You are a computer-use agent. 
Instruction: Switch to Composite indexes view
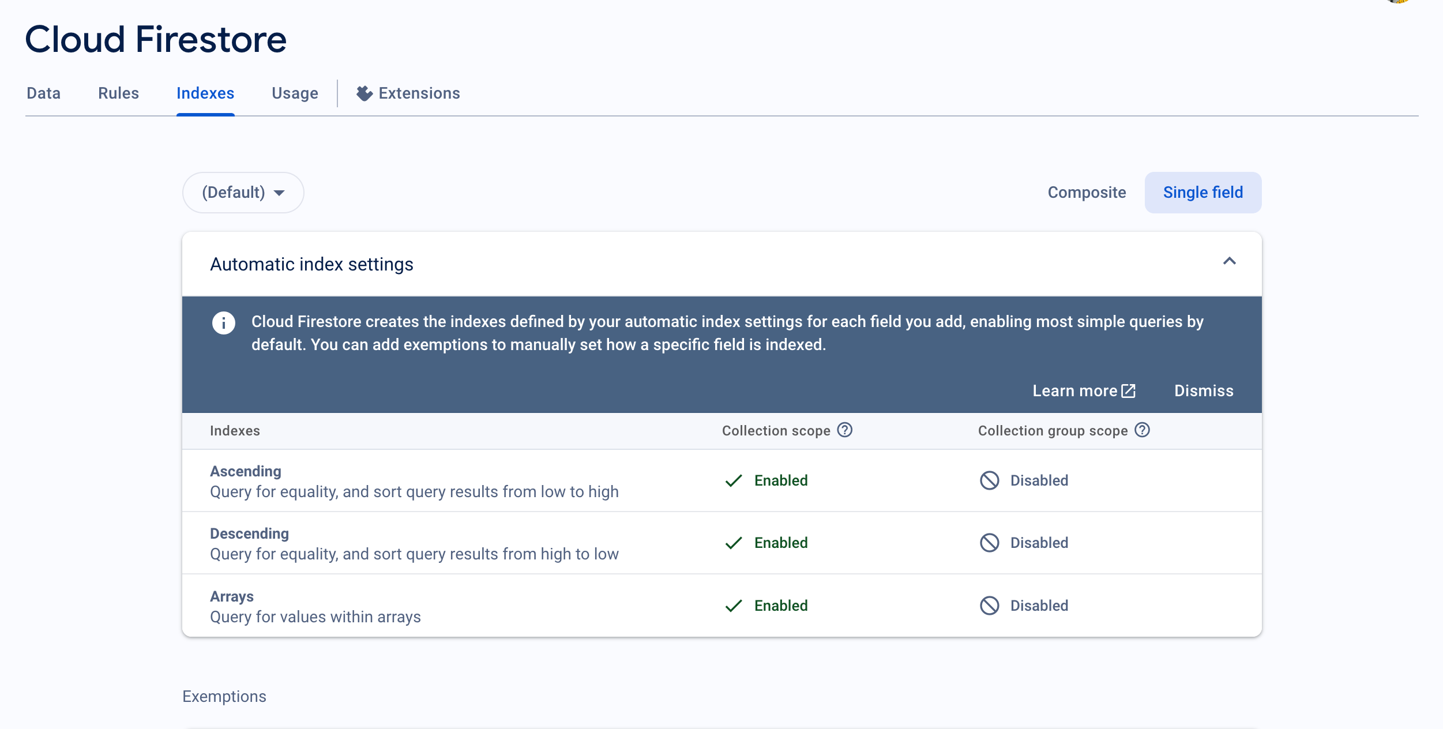click(1087, 193)
